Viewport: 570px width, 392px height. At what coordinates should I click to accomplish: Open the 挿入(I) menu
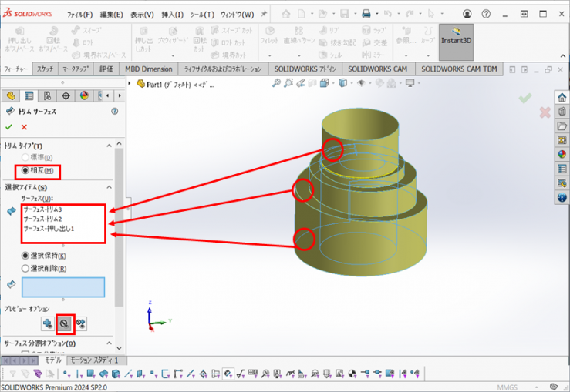click(x=171, y=15)
